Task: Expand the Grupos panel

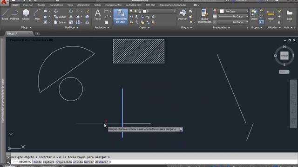Action: click(257, 27)
